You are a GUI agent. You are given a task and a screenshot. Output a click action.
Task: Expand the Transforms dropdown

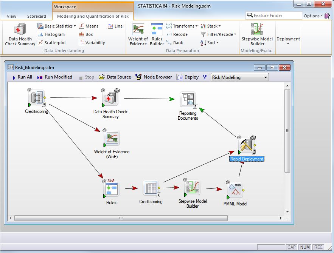coord(182,26)
